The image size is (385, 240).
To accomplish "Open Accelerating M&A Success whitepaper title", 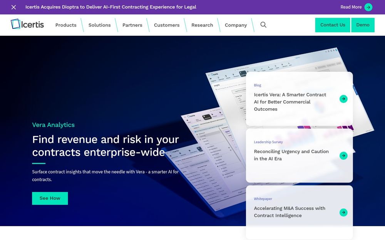I will [290, 212].
